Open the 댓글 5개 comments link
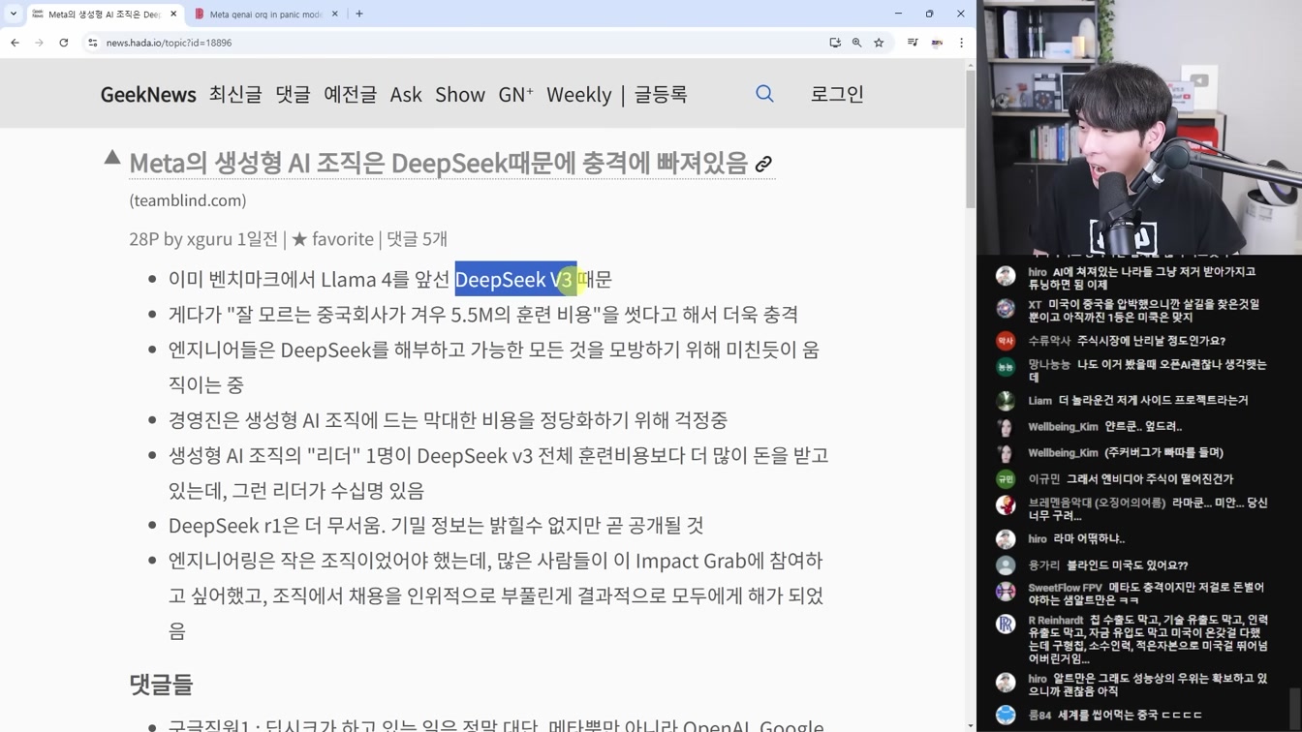 pos(417,239)
